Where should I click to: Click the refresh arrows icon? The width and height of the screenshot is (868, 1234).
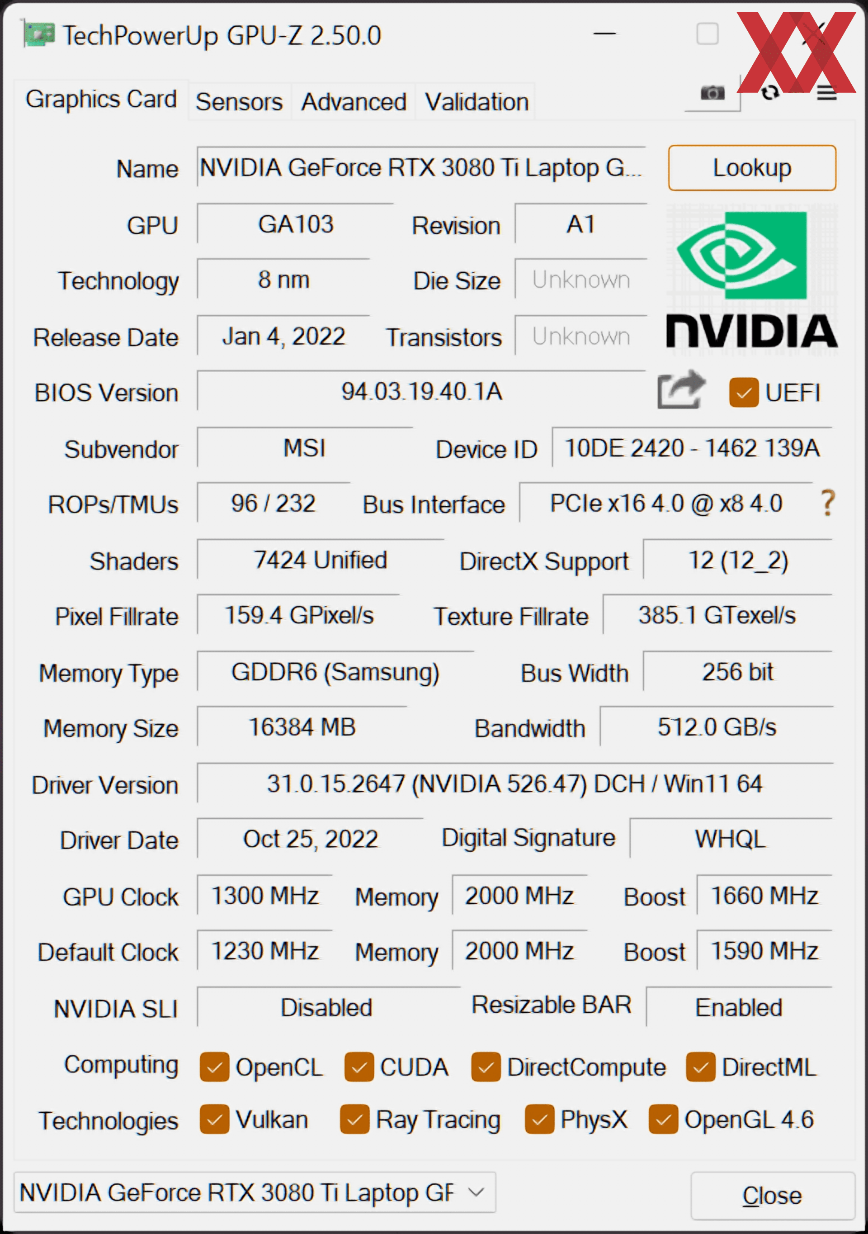coord(770,93)
